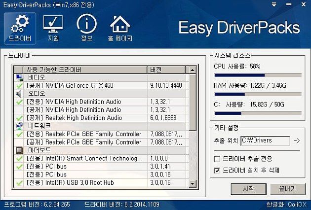Select the 네트워크 category row

(x=101, y=126)
